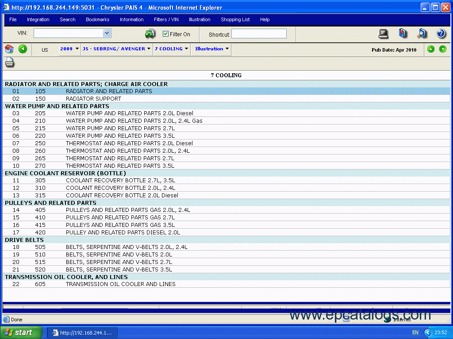
Task: Open THERMOSTAT AND RELATED PARTS 2.0L Diesel
Action: point(226,143)
